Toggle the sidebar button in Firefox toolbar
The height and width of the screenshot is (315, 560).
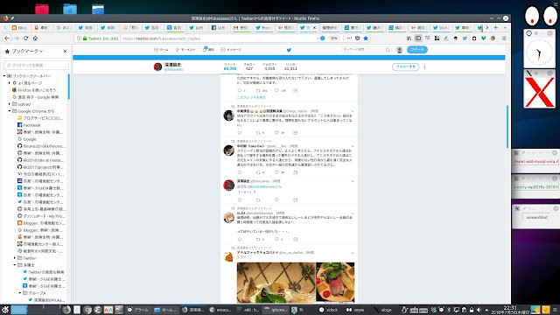tap(418, 38)
